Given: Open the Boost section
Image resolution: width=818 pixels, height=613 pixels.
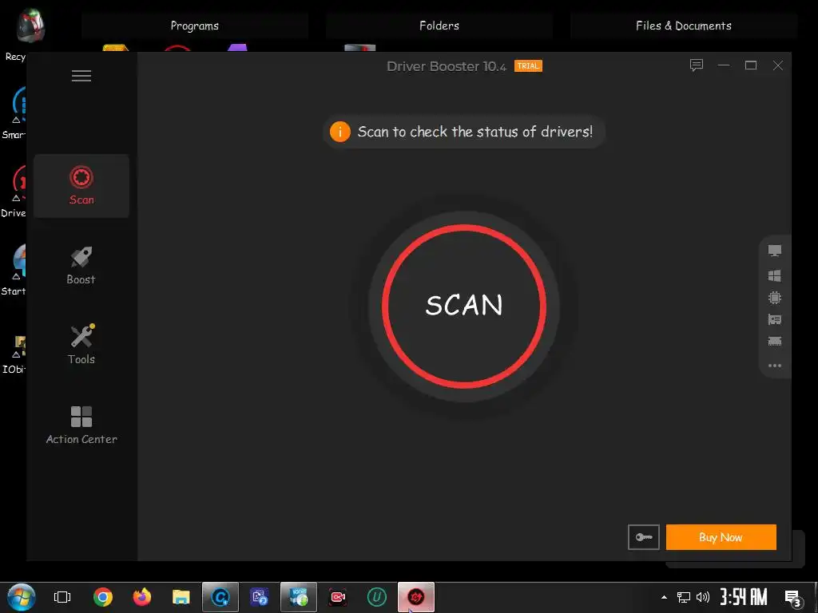Looking at the screenshot, I should [81, 265].
